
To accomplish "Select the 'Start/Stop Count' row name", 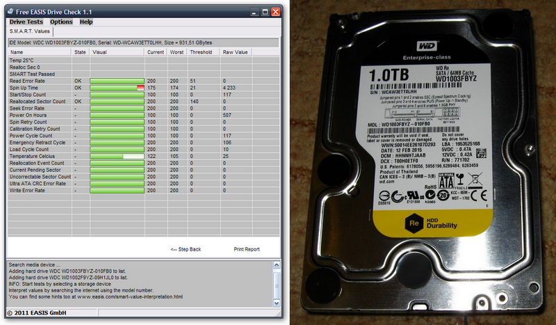I will [28, 95].
